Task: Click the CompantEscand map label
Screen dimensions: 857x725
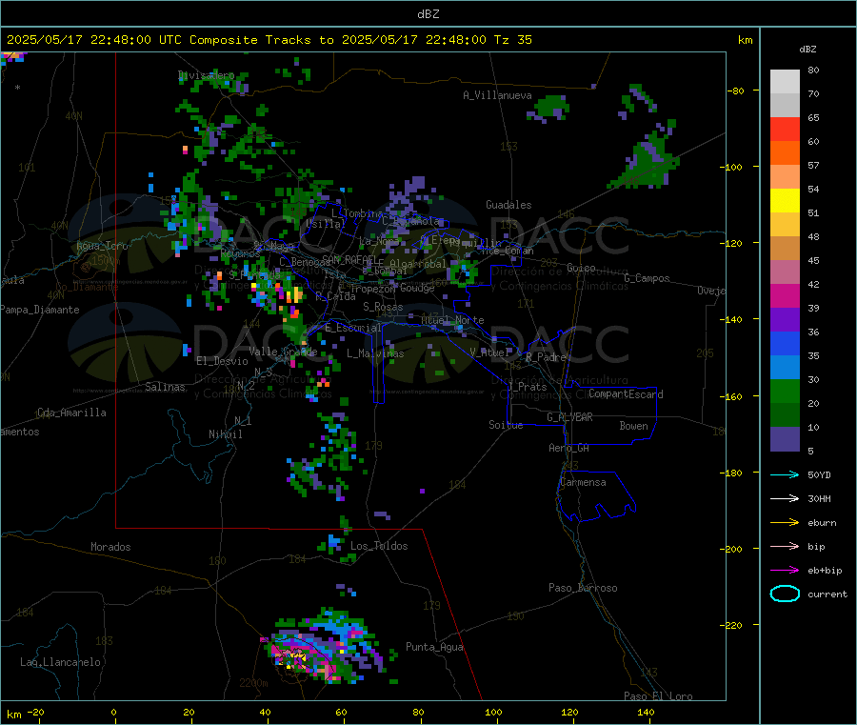Action: pyautogui.click(x=626, y=393)
